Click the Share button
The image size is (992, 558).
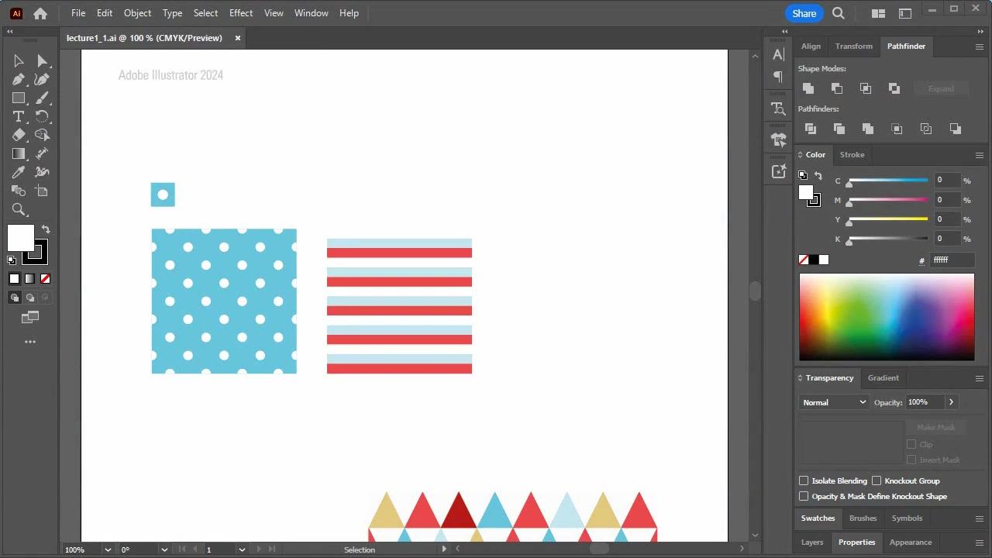pos(804,13)
